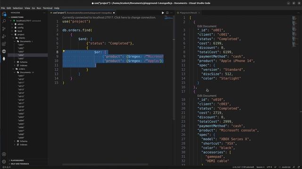Viewport: 302px width, 169px height.
Task: Open the Terminal menu
Action: [x=48, y=8]
